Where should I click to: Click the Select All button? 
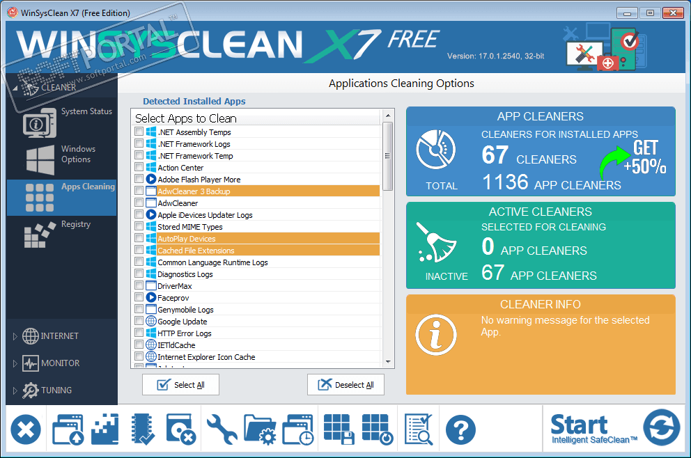pos(180,385)
